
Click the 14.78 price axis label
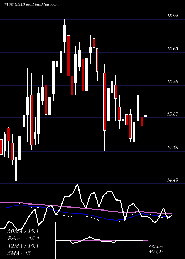(172, 147)
